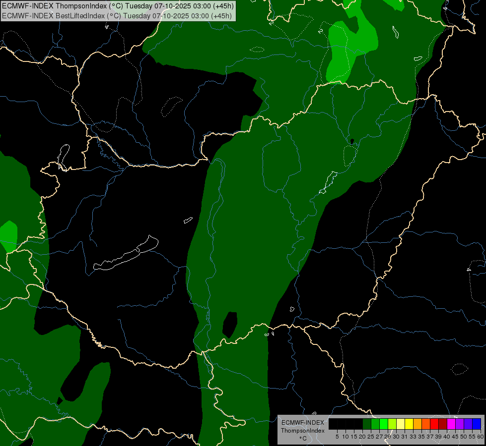
Task: Select the dark red 39–40 legend swatch
Action: [443, 424]
